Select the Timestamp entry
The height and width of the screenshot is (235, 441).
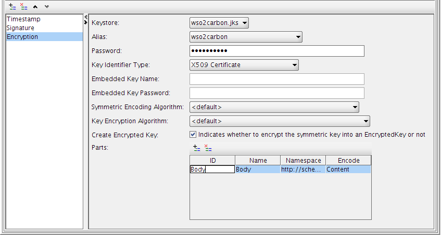point(44,19)
